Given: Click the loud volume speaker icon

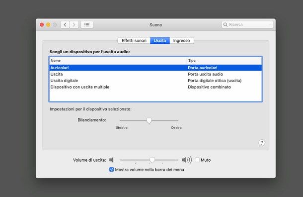Looking at the screenshot, I should pyautogui.click(x=187, y=160).
